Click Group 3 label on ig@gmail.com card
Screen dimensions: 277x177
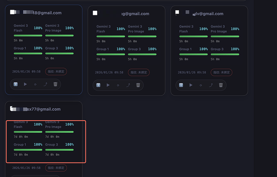[x=134, y=49]
